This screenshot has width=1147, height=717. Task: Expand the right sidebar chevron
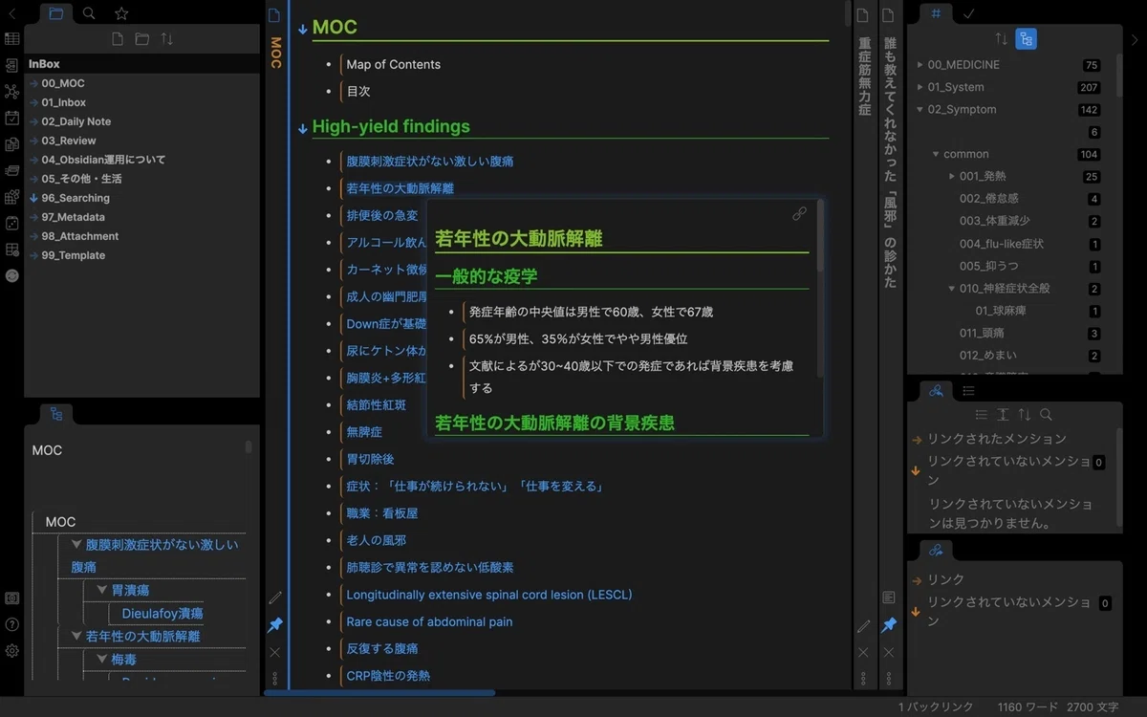tap(1135, 40)
